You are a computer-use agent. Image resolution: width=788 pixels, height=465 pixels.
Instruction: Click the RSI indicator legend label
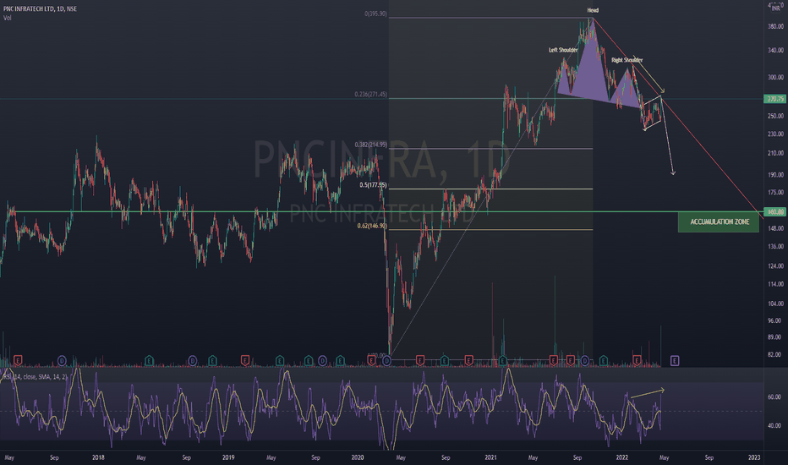[x=36, y=376]
